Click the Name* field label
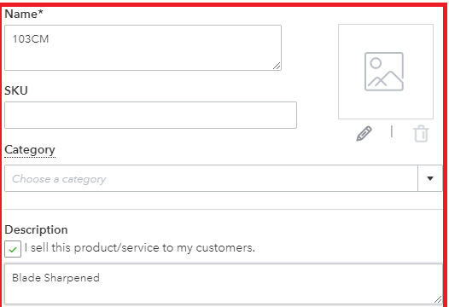449x307 pixels. coord(24,14)
